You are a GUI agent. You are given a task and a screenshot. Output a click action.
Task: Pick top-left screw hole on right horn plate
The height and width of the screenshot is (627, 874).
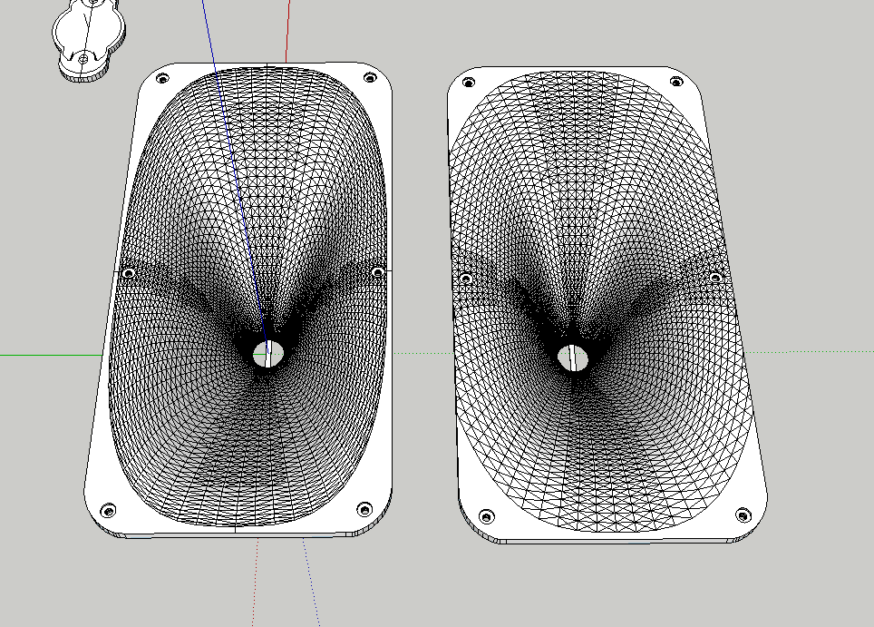coord(469,83)
